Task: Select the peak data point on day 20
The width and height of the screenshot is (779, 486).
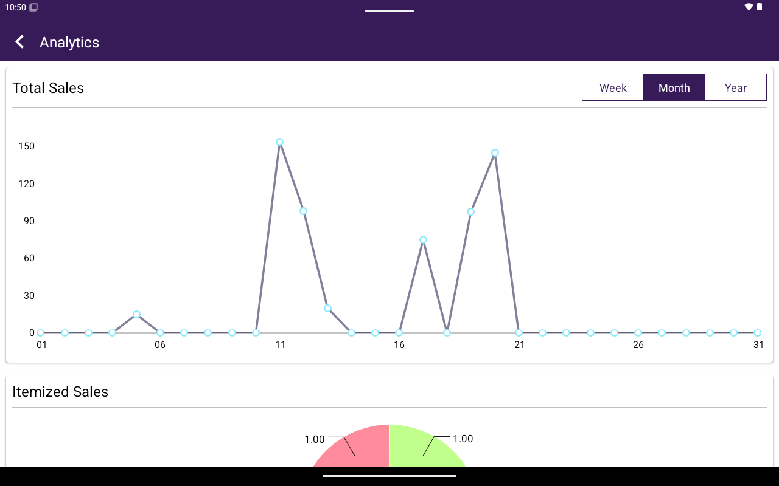Action: (x=495, y=153)
